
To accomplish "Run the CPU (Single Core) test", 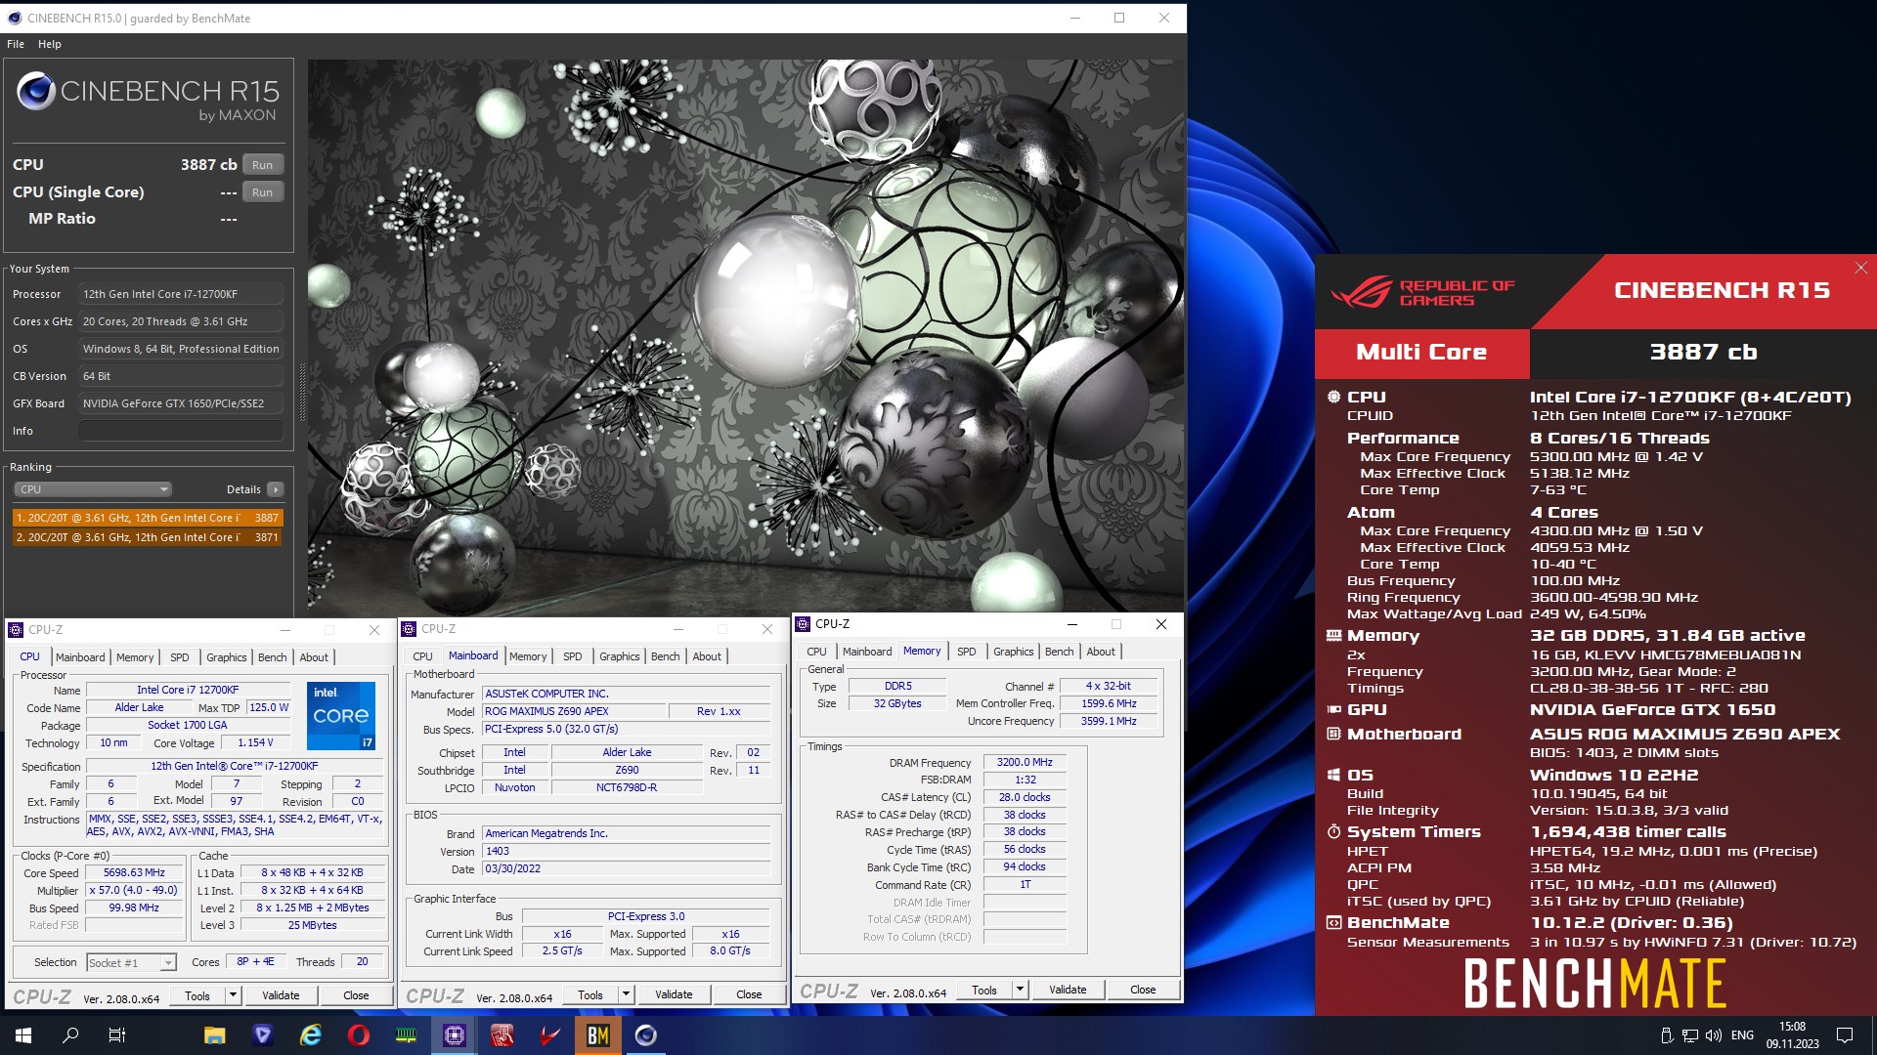I will [x=262, y=192].
